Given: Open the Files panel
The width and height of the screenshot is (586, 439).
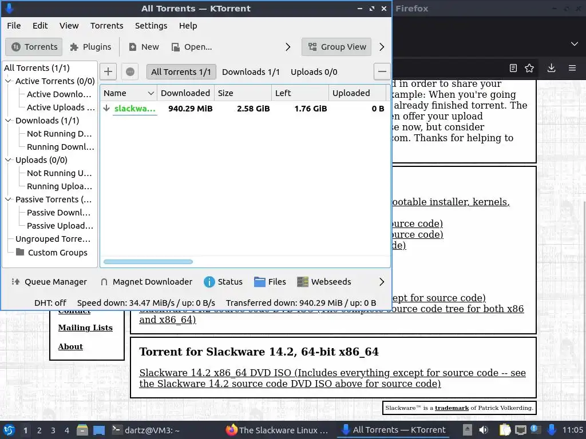Looking at the screenshot, I should (270, 282).
